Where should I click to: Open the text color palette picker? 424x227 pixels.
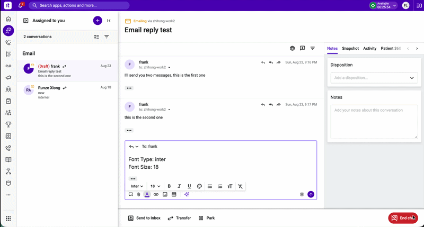[199, 186]
